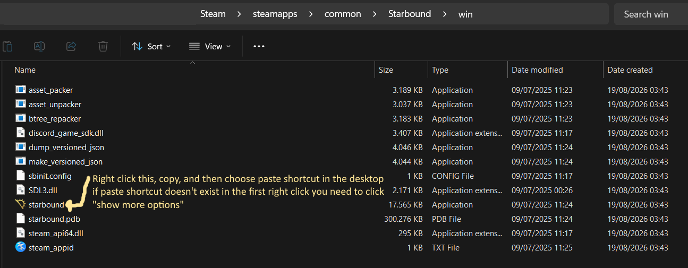This screenshot has height=268, width=688.
Task: Go to steamapps folder in breadcrumb
Action: coord(275,14)
